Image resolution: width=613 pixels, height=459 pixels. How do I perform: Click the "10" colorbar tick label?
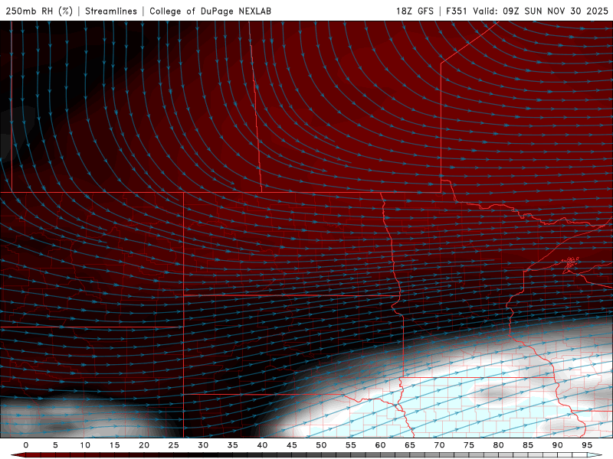[85, 445]
